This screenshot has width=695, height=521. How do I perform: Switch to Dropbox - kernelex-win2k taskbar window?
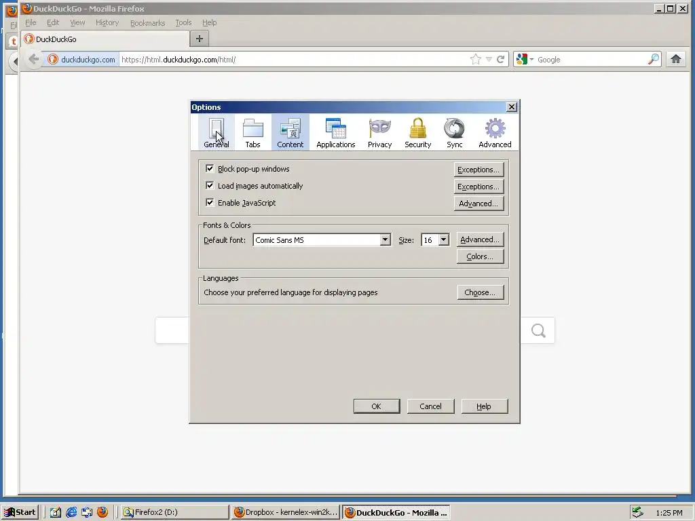point(286,512)
